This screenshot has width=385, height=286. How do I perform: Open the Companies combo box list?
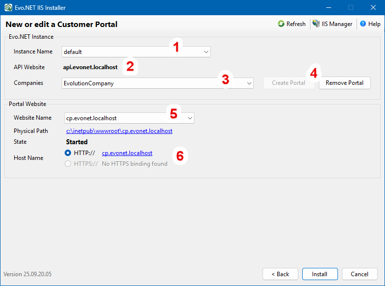249,83
